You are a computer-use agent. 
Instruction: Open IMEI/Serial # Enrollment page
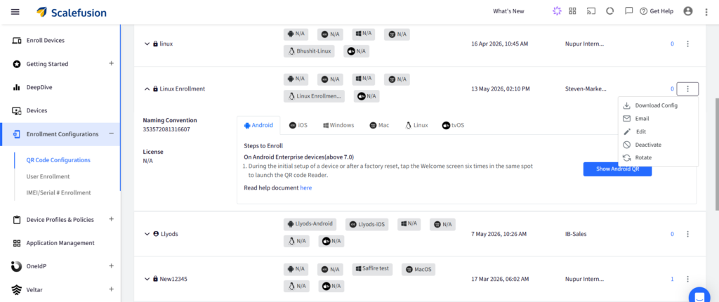pos(59,192)
